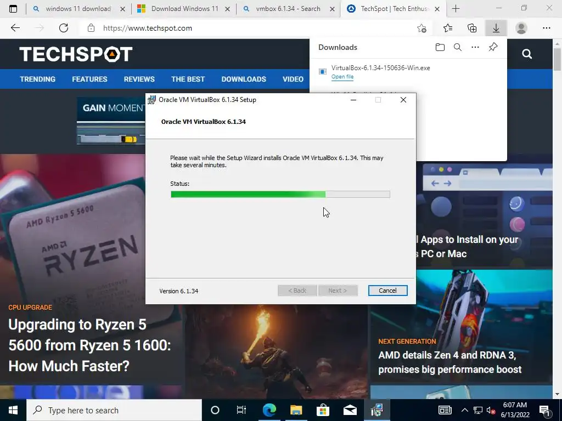The width and height of the screenshot is (562, 421).
Task: Click the CPU UPGRADE category label
Action: [30, 308]
